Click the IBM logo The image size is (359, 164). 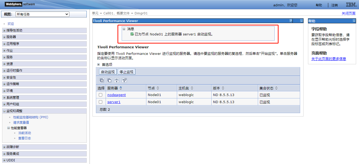tap(351, 5)
